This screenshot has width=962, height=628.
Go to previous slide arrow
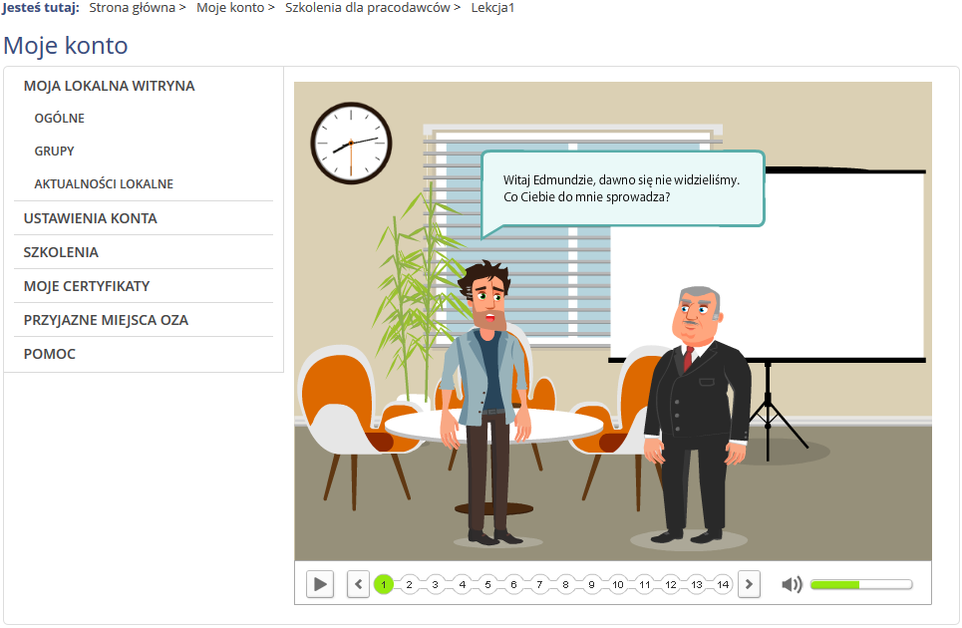(x=358, y=584)
